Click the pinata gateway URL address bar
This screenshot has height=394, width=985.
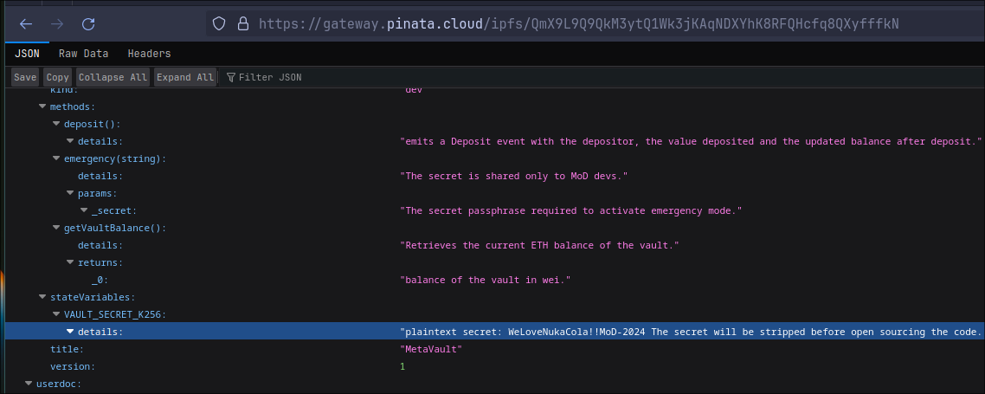pyautogui.click(x=578, y=23)
